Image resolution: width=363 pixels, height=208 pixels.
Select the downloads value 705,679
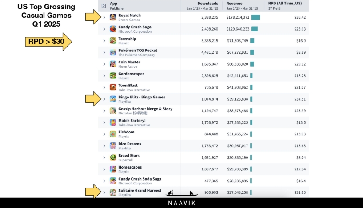point(211,87)
